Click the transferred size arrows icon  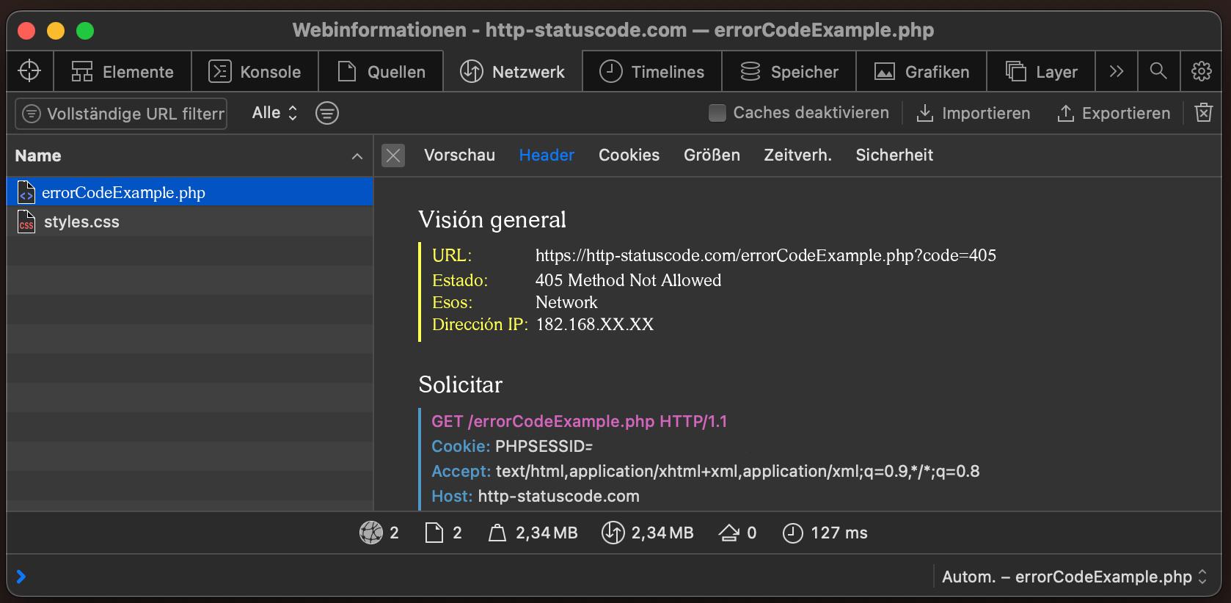[613, 533]
